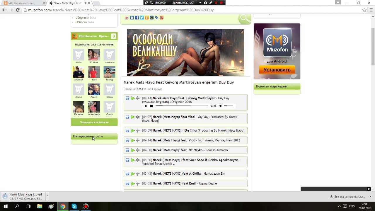This screenshot has height=211, width=375.
Task: Take screenshot with recorder camera icon
Action: (x=205, y=3)
